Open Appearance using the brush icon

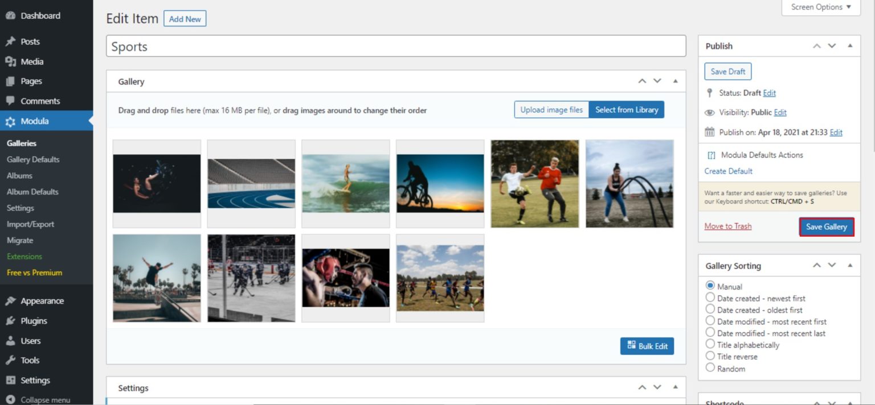coord(10,300)
